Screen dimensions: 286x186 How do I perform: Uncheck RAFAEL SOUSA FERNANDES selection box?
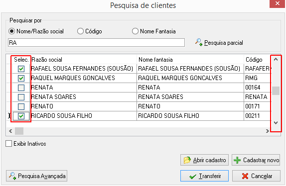[x=21, y=69]
